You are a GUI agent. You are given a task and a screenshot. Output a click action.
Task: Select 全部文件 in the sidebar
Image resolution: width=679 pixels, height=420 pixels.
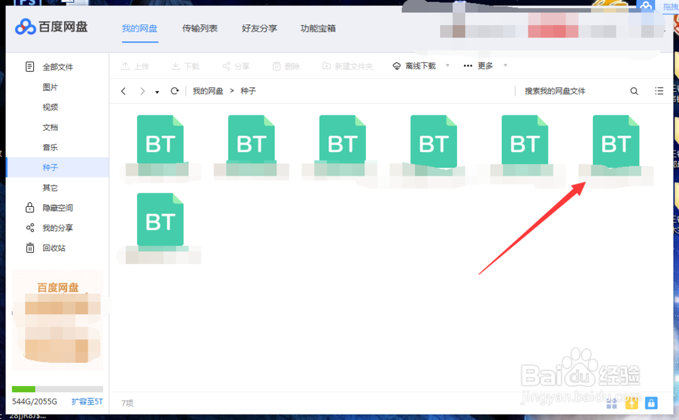pos(58,67)
